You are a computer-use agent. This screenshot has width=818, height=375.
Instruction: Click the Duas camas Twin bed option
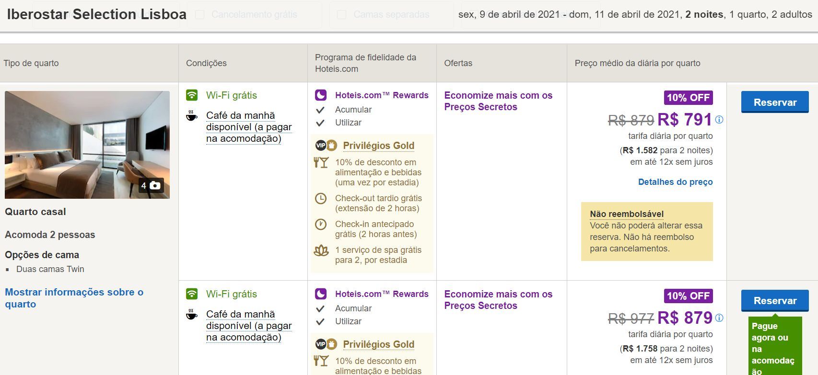tap(50, 269)
